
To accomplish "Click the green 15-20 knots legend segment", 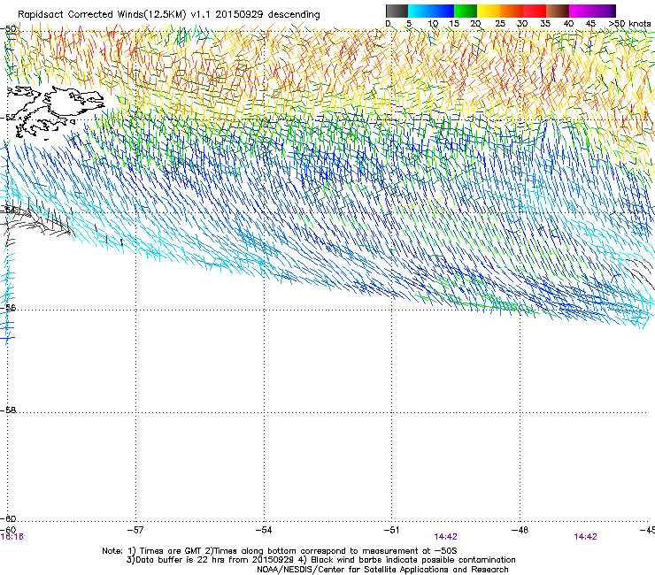I will tap(466, 11).
